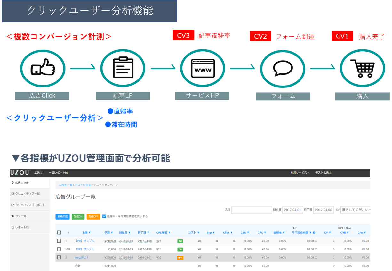The height and width of the screenshot is (271, 392).
Task: Open クリエイティブ一覧 in the sidebar
Action: tap(28, 194)
